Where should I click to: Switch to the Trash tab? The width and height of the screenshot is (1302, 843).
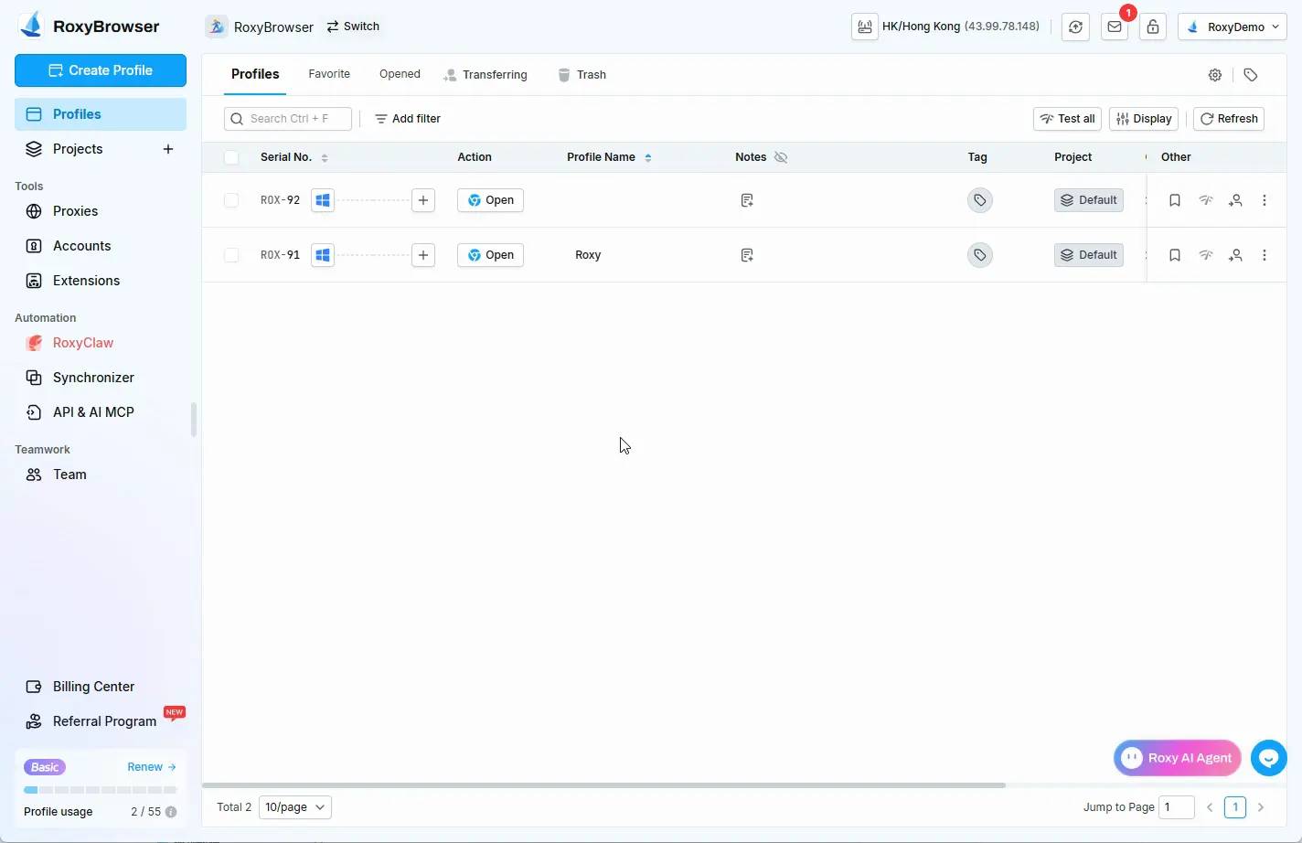[x=582, y=75]
